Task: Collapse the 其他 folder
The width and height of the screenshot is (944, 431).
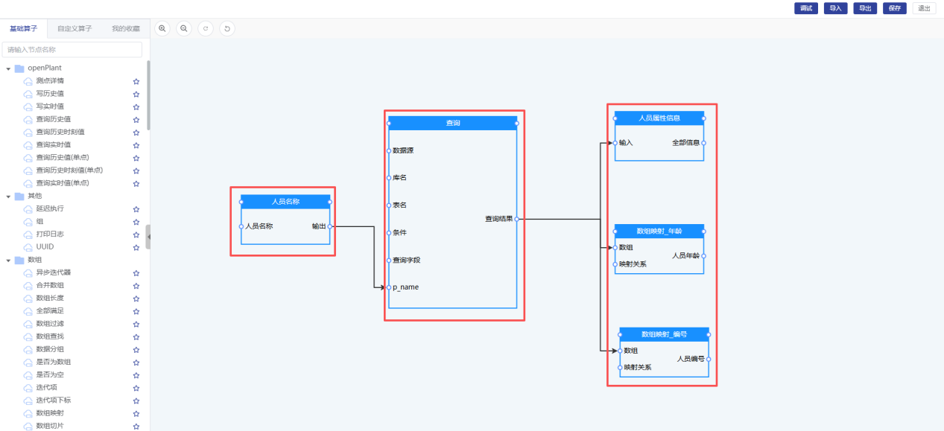Action: pyautogui.click(x=9, y=197)
